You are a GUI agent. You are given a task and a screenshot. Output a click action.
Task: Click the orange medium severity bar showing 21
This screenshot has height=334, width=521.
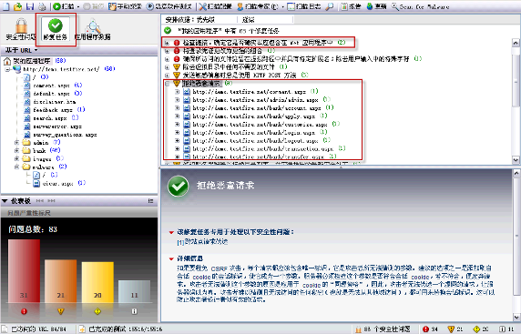pyautogui.click(x=60, y=281)
